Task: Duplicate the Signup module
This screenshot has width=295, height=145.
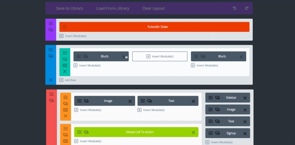Action: click(217, 133)
